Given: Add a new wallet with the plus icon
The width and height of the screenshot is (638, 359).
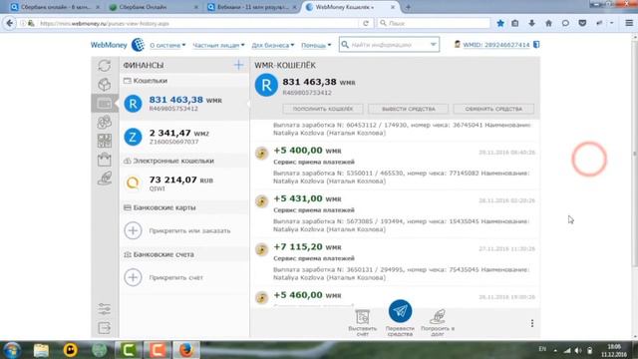Looking at the screenshot, I should tap(238, 65).
